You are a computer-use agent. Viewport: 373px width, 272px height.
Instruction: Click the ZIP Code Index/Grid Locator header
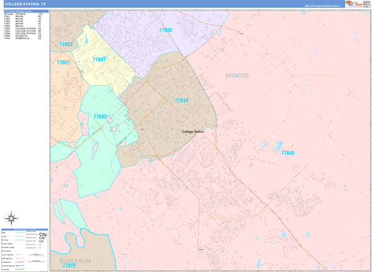(19, 11)
